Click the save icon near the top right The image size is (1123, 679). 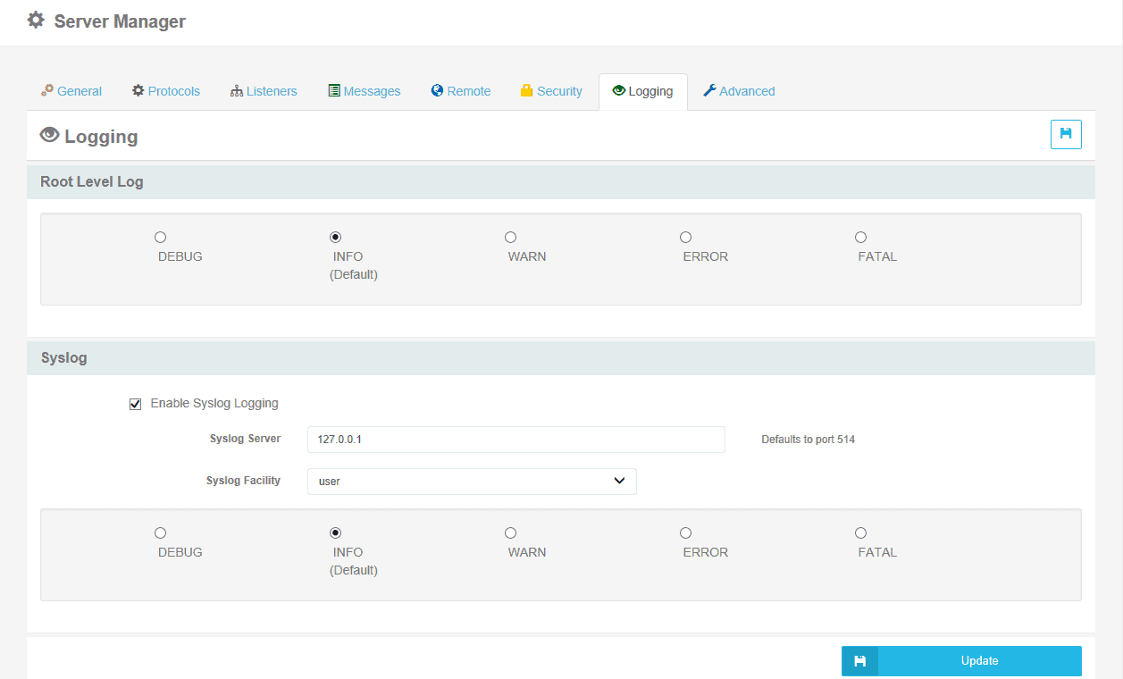tap(1066, 134)
